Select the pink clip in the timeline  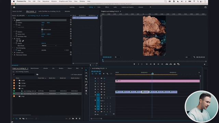click(x=157, y=81)
